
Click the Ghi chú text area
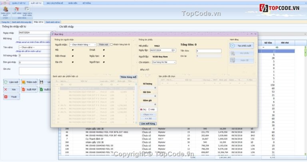35,71
